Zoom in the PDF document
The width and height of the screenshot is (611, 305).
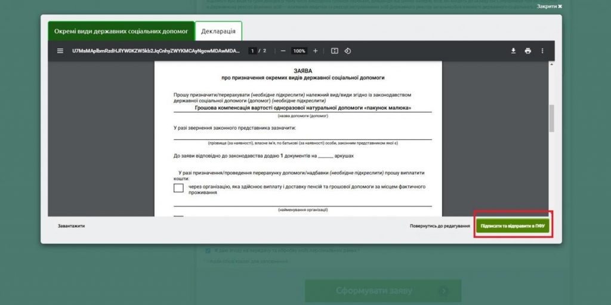point(316,51)
